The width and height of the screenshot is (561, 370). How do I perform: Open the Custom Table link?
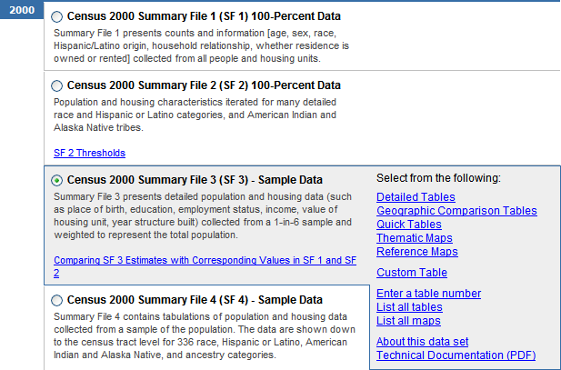tap(412, 273)
